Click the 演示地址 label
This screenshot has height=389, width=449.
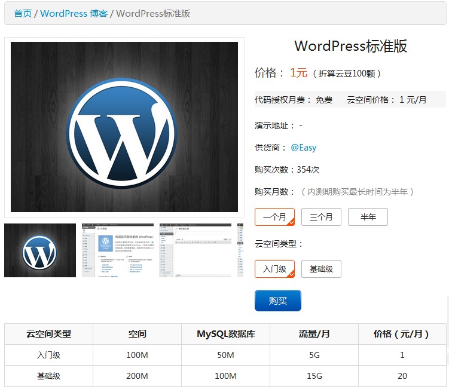274,125
